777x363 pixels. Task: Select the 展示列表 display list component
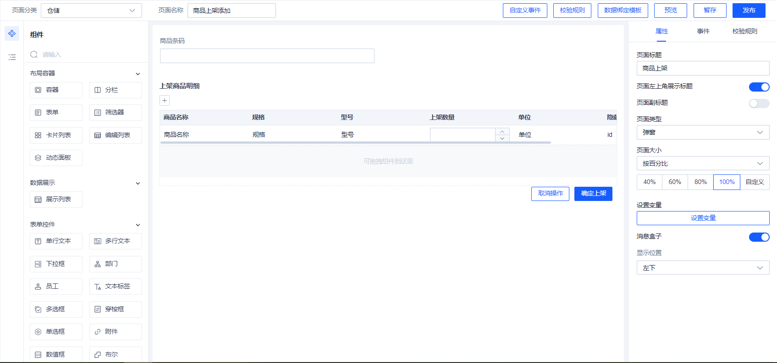[x=56, y=200]
